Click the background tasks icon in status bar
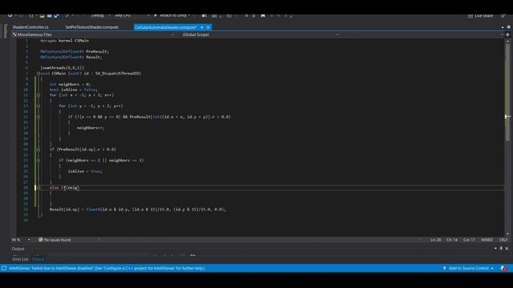The width and height of the screenshot is (513, 288). (x=4, y=268)
